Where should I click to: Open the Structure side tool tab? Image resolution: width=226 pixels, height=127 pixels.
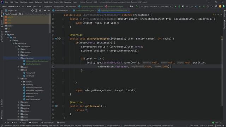coord(1,103)
